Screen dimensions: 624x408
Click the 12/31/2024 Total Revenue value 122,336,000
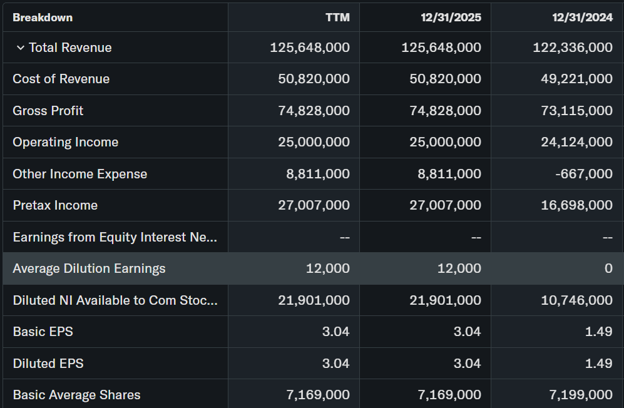(572, 48)
